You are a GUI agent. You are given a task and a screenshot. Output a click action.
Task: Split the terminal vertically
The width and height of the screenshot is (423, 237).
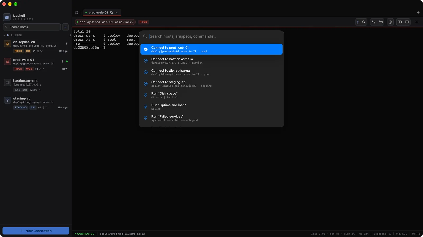pos(400,22)
